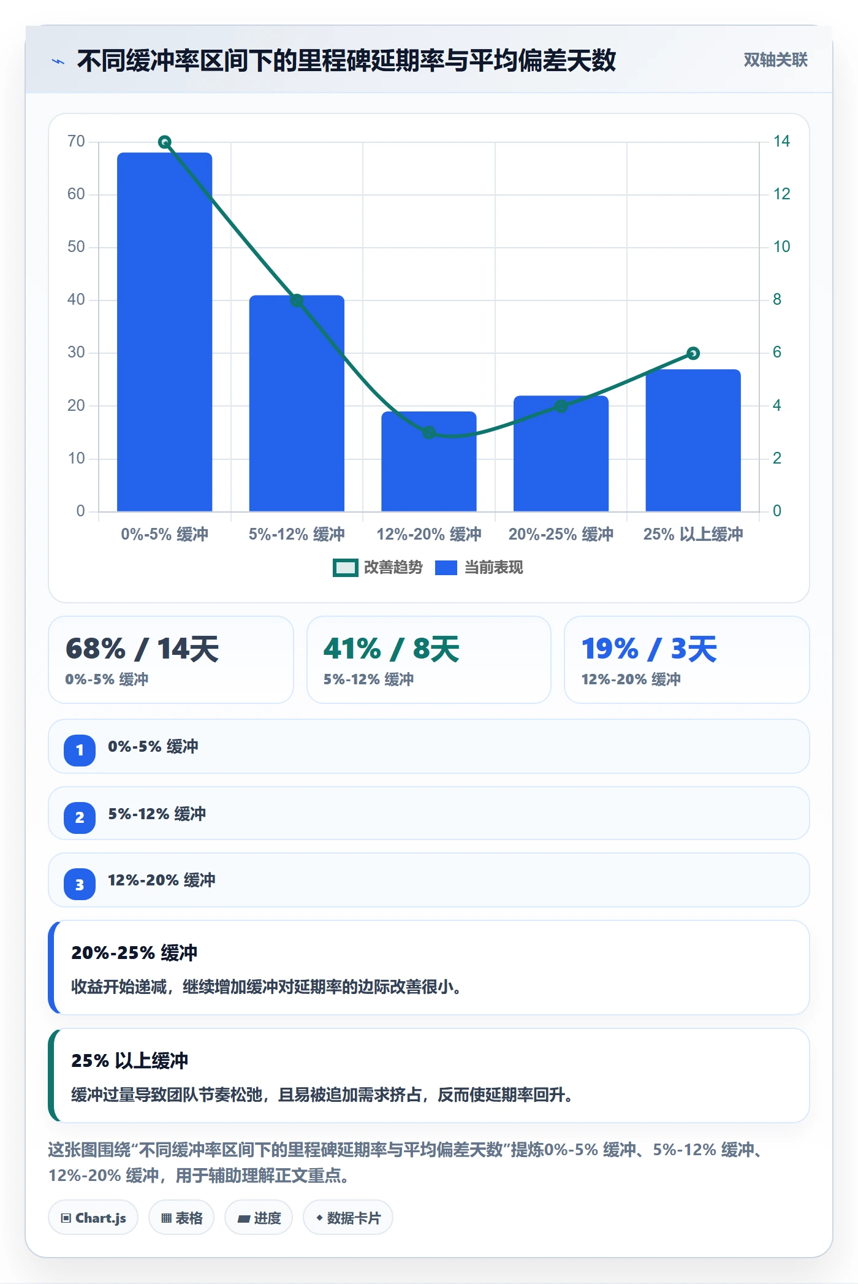Click the 数据卡片 diamond tag icon
This screenshot has width=858, height=1284.
[319, 1218]
